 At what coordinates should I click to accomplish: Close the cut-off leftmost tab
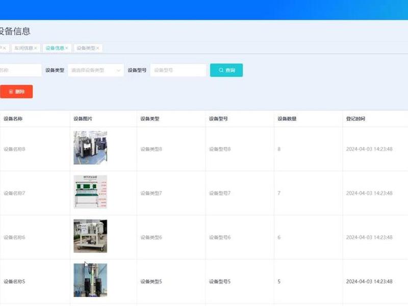coord(5,48)
